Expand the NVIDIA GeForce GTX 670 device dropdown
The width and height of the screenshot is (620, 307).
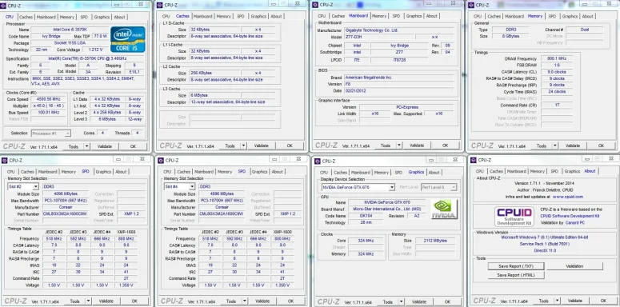(358, 187)
